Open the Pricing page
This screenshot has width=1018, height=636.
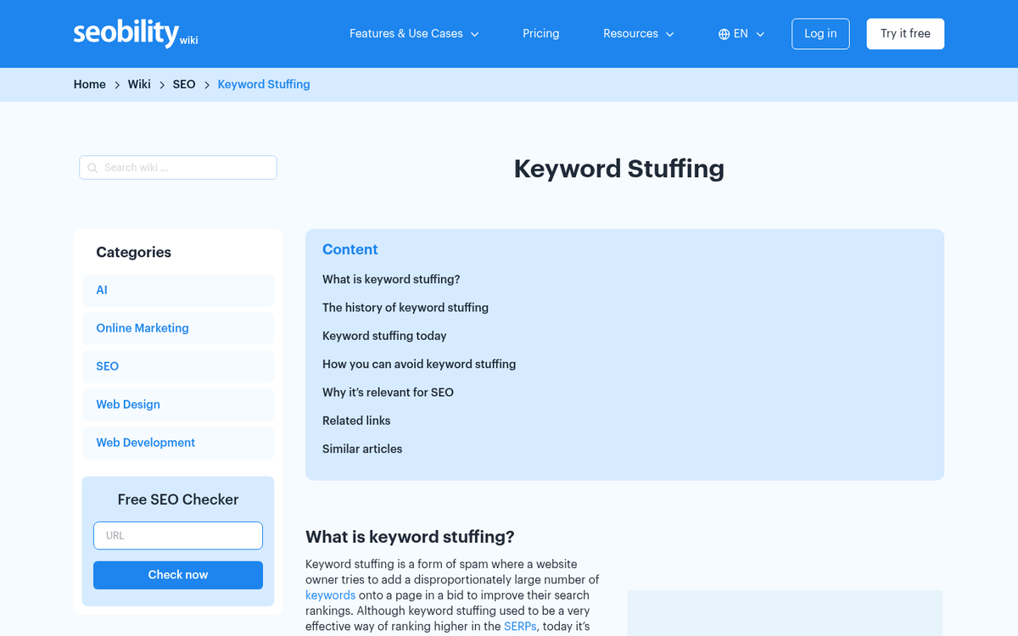541,34
